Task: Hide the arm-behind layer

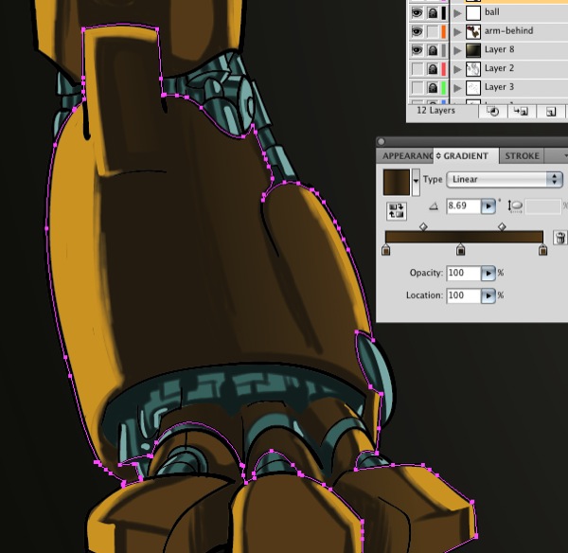Action: click(x=417, y=31)
